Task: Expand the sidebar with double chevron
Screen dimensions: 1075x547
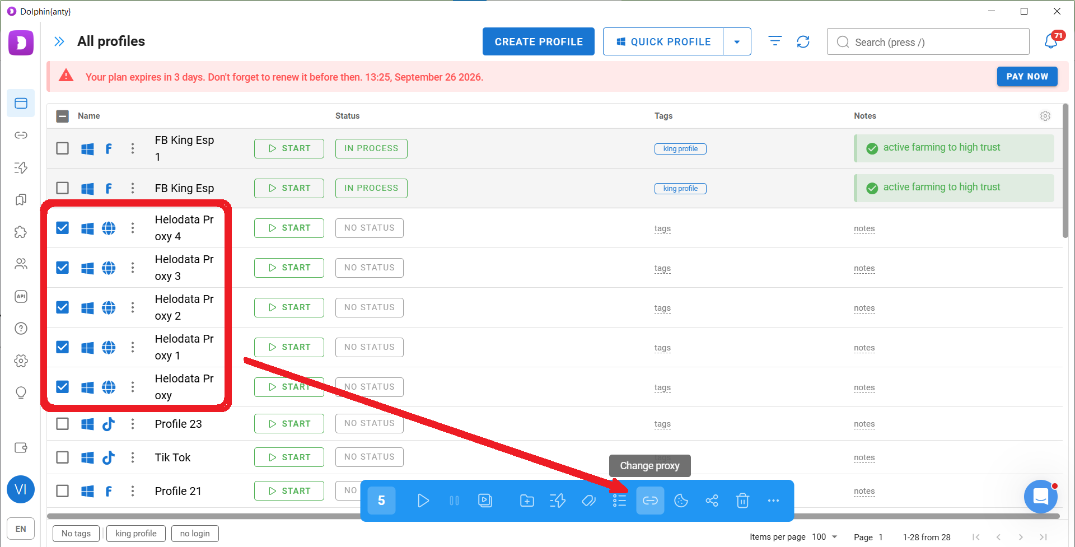Action: [59, 41]
